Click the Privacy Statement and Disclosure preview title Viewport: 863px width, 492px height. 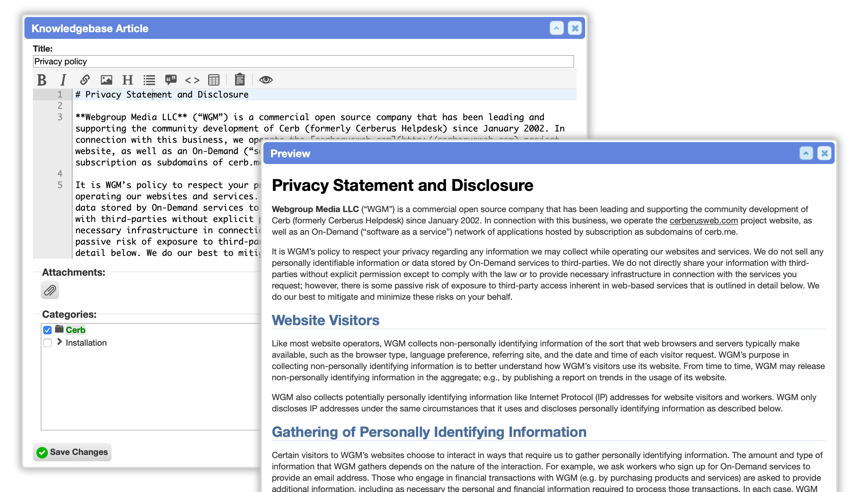point(402,185)
